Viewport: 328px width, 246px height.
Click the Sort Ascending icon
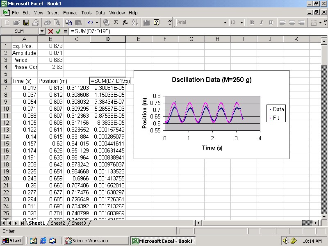(x=135, y=23)
